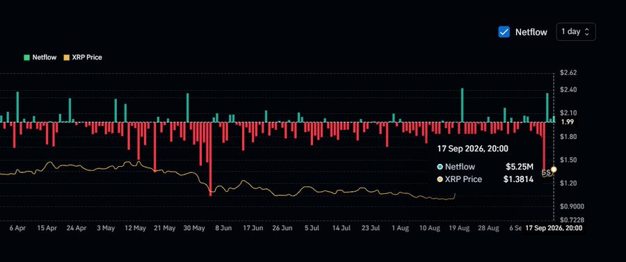Click the 17 Jun date label
626x262 pixels.
tap(253, 229)
